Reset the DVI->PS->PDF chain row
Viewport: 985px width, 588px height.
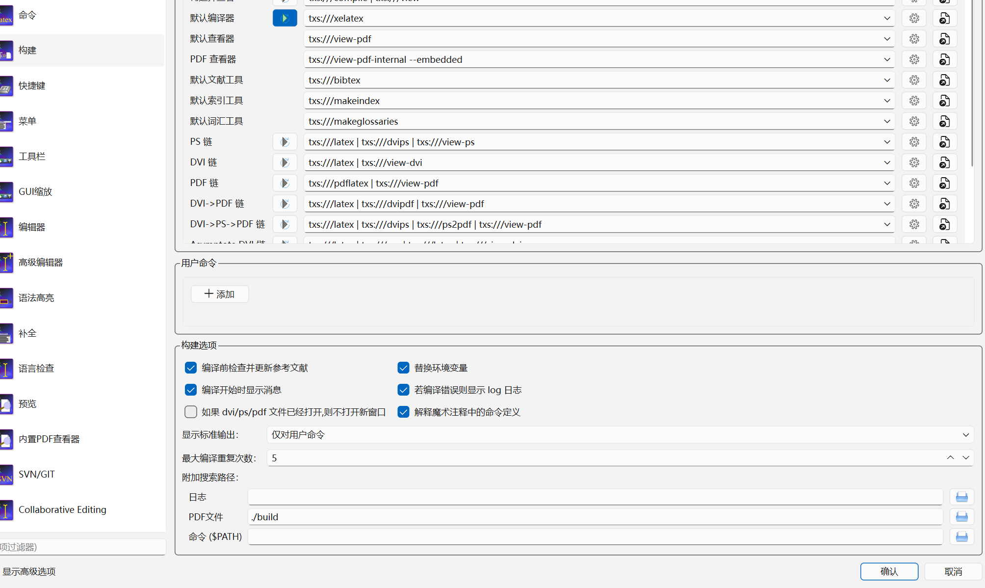945,224
